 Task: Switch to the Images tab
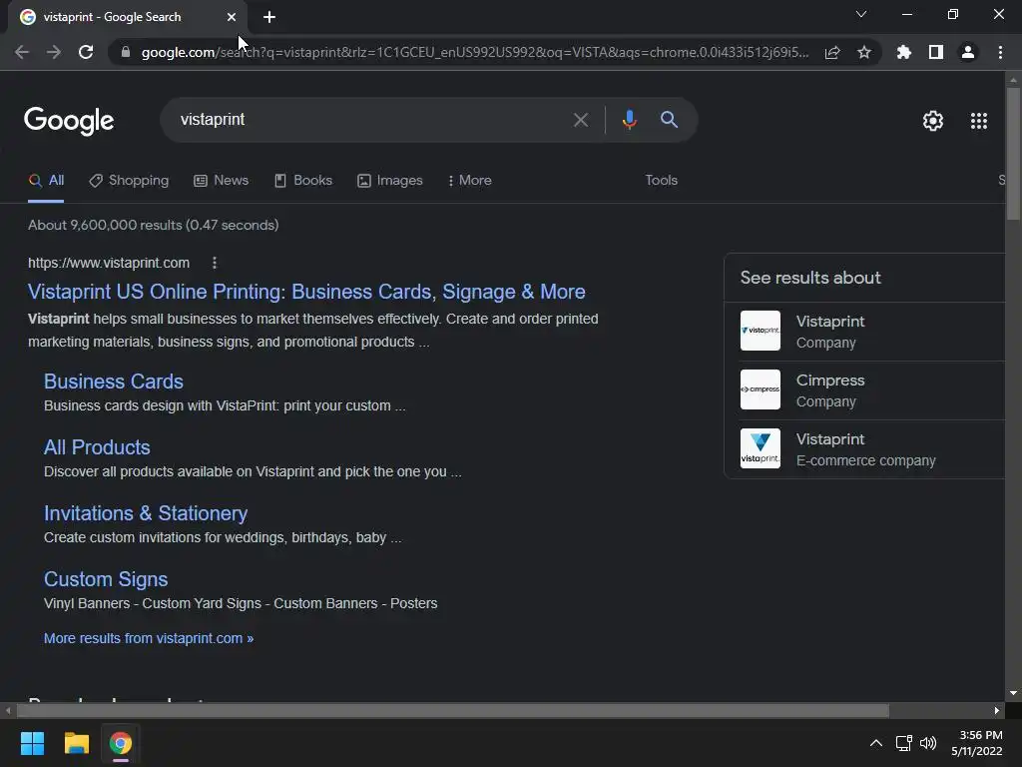[390, 181]
